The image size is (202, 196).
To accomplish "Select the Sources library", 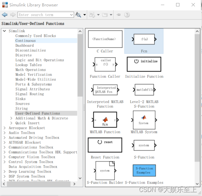I will click(x=23, y=104).
